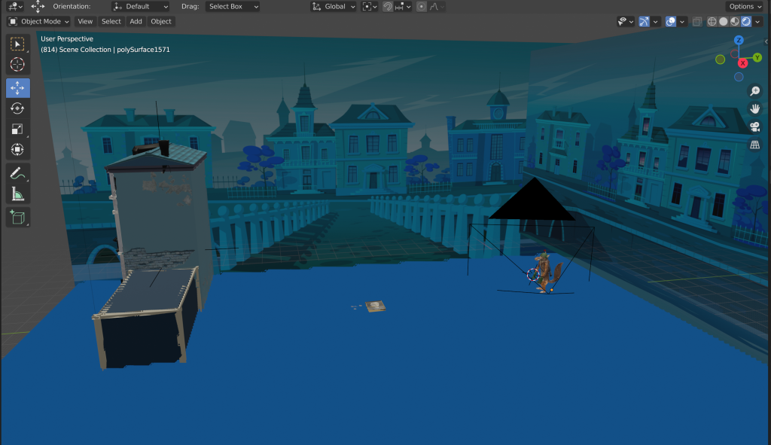Image resolution: width=771 pixels, height=445 pixels.
Task: Open the View menu
Action: [85, 22]
